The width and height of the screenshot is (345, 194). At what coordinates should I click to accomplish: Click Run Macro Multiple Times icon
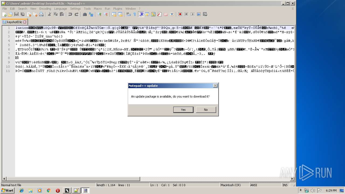click(199, 14)
